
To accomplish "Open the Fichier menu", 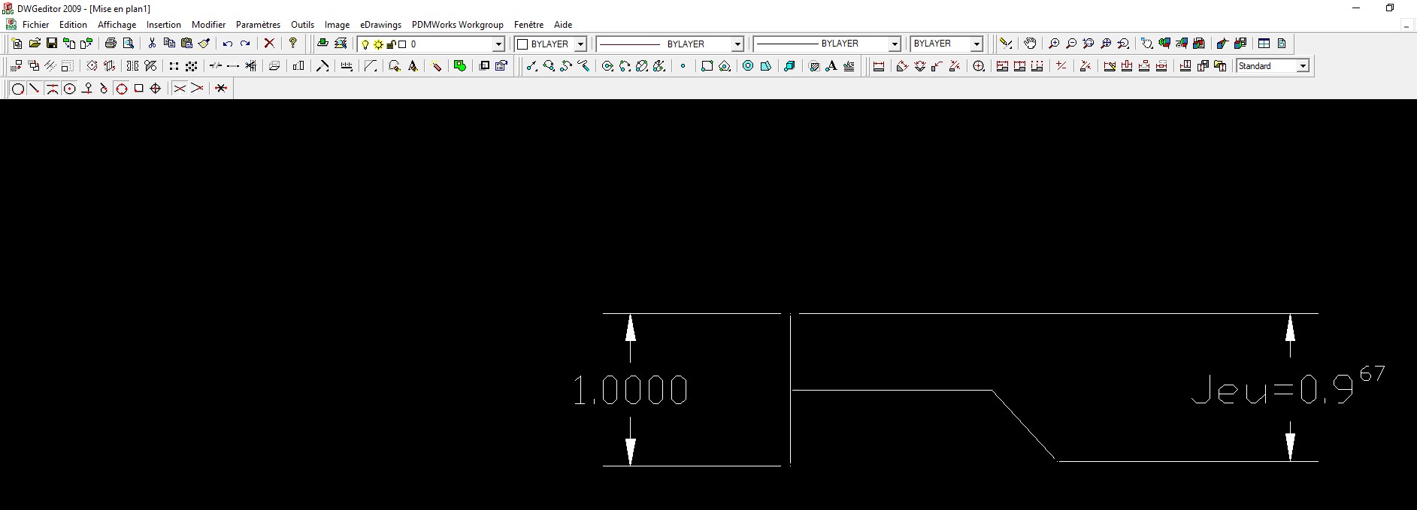I will pyautogui.click(x=35, y=25).
